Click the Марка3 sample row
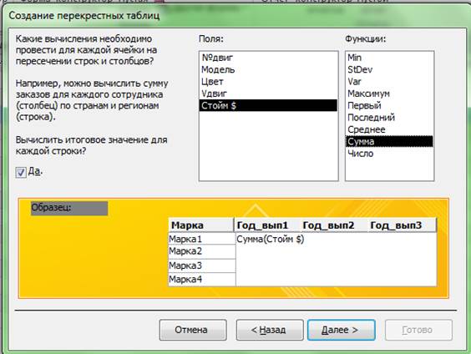Screen dimensions: 471x354 coord(202,265)
